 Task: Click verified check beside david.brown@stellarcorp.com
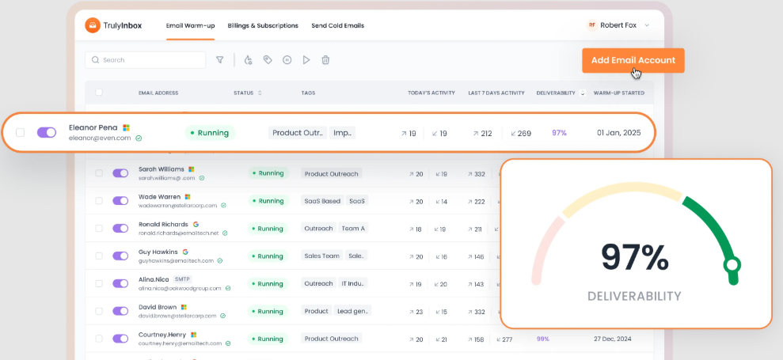click(x=222, y=316)
